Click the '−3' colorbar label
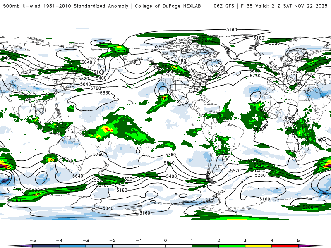This screenshot has width=331, height=248. (x=86, y=241)
